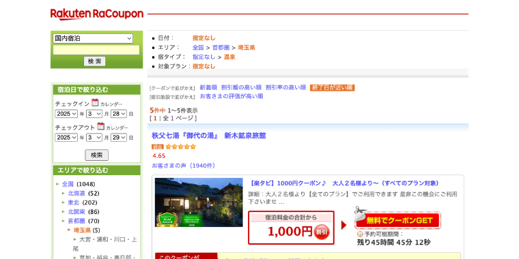Screen dimensions: 519x259
Task: Expand the 全国 area tree item
Action: click(x=68, y=184)
